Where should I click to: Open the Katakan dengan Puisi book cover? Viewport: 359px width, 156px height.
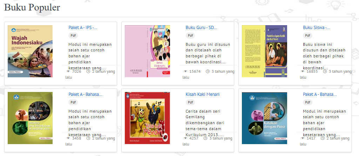click(264, 118)
